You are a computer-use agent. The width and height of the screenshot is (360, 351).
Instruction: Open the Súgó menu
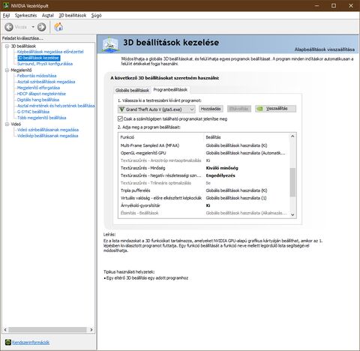97,16
